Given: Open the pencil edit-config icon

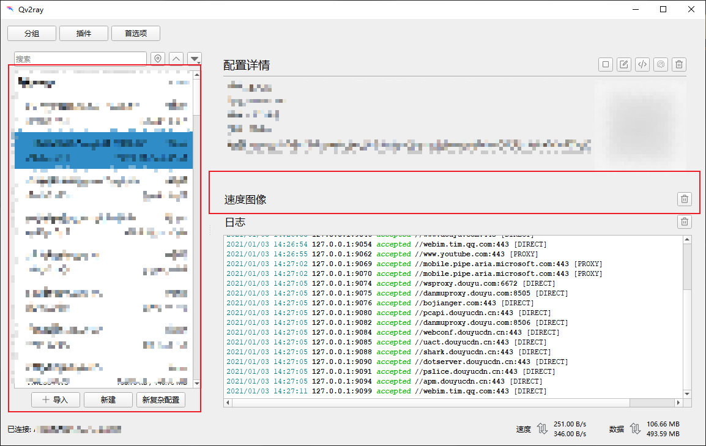Looking at the screenshot, I should (624, 64).
